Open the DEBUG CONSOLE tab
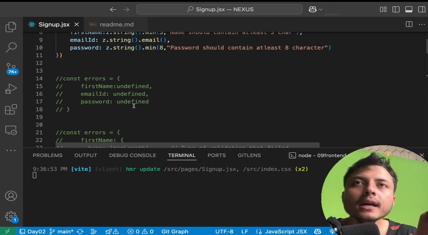 [x=133, y=155]
